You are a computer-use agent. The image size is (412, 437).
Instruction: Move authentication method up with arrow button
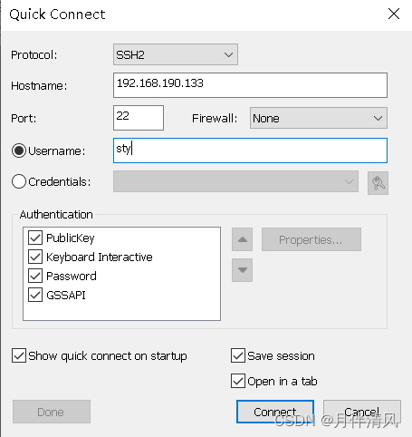pos(242,239)
